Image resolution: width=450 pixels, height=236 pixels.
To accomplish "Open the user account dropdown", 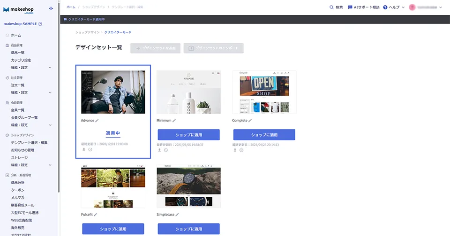I will [426, 7].
